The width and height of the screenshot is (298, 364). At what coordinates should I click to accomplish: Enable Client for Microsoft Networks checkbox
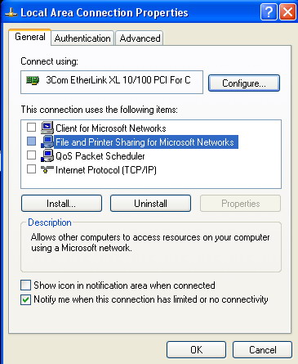tap(31, 127)
